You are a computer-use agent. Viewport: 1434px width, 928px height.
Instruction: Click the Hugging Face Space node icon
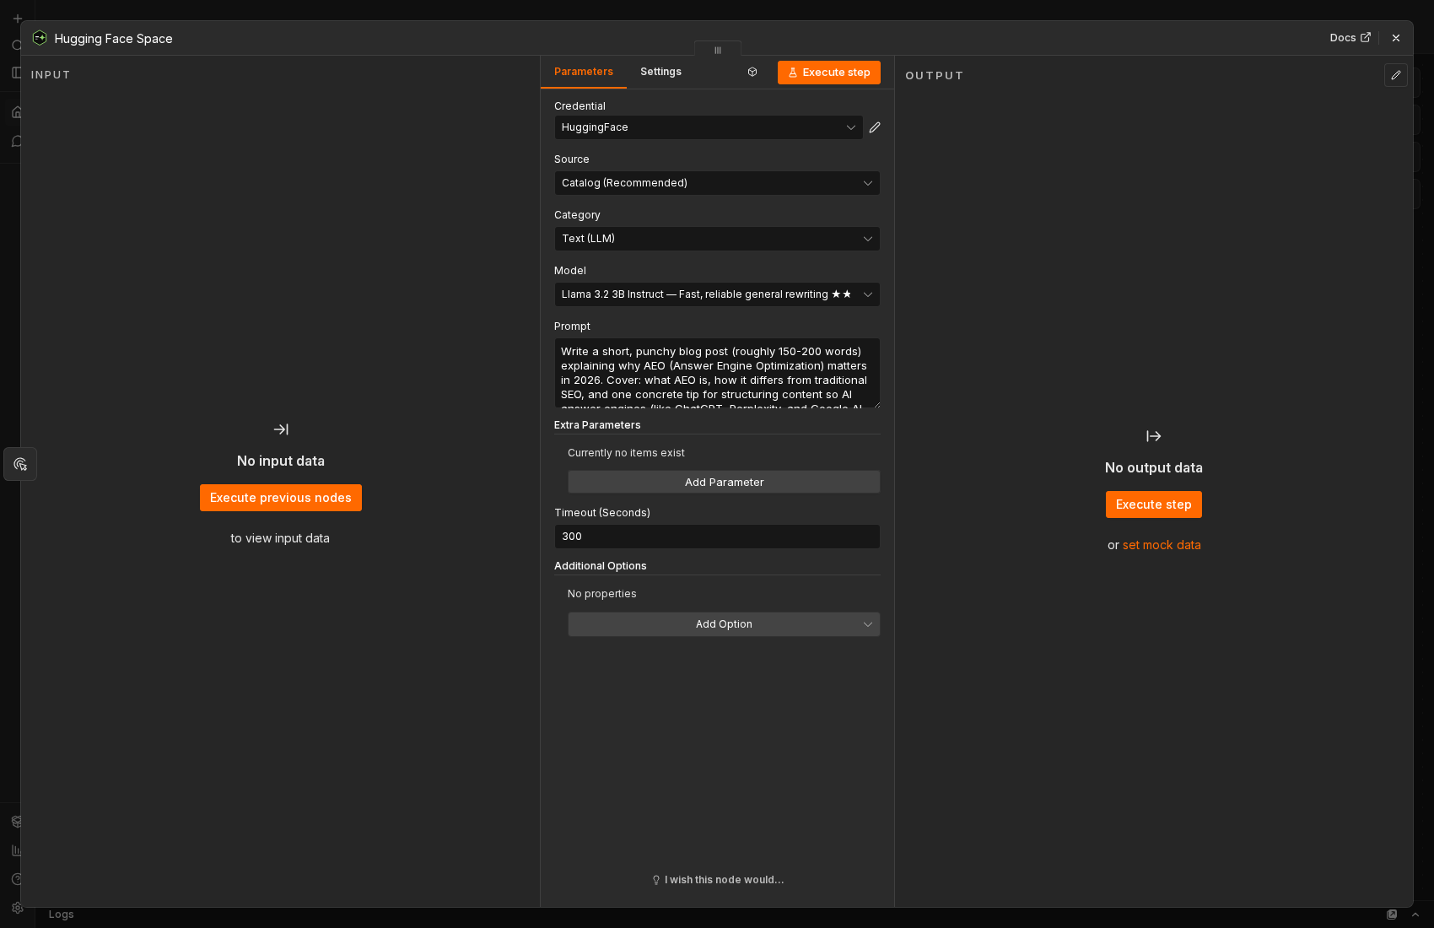point(40,38)
